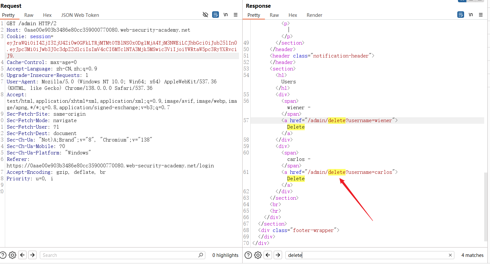Click the Sec-Fetch-Dest: document header
The image size is (490, 264).
click(x=42, y=133)
